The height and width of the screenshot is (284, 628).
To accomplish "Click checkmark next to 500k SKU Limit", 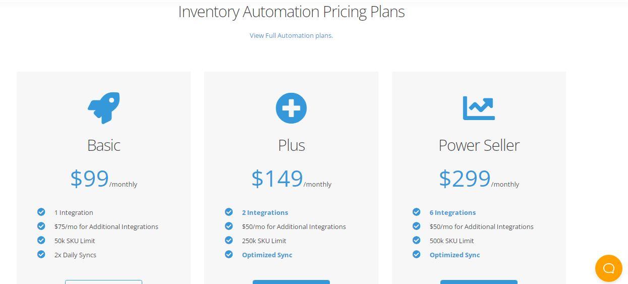I will tap(417, 240).
